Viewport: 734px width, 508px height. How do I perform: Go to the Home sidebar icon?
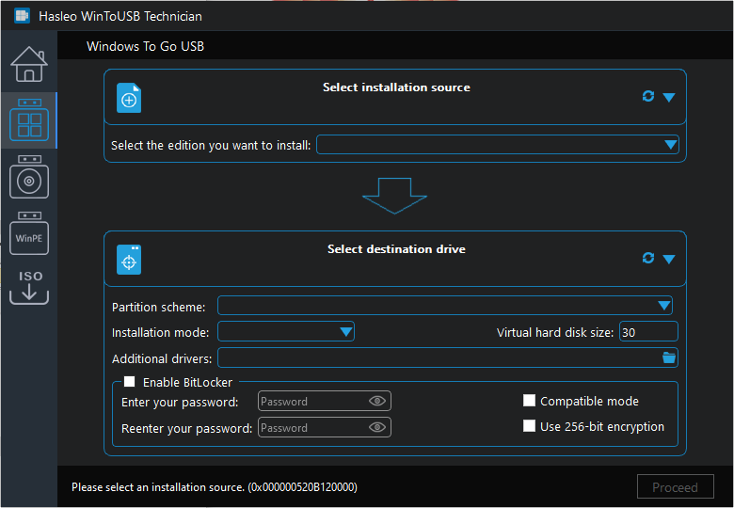click(28, 64)
